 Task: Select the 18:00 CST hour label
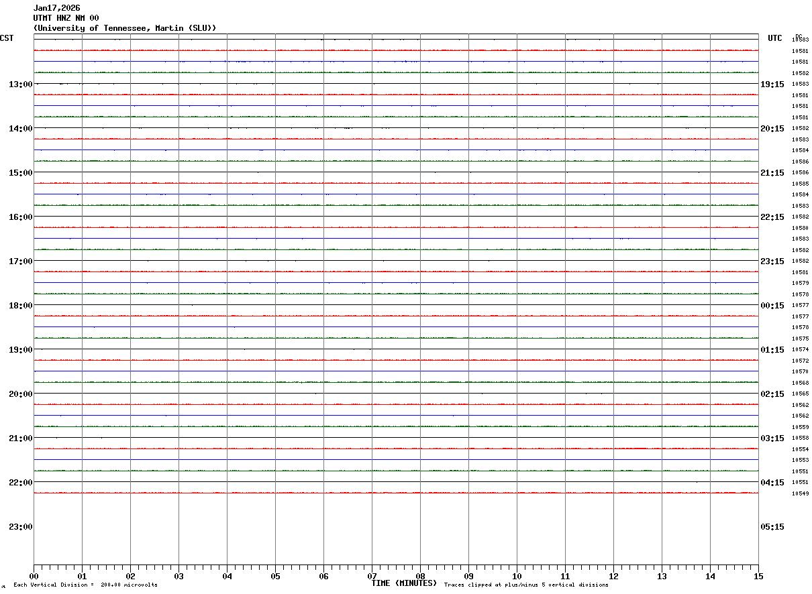[x=21, y=306]
